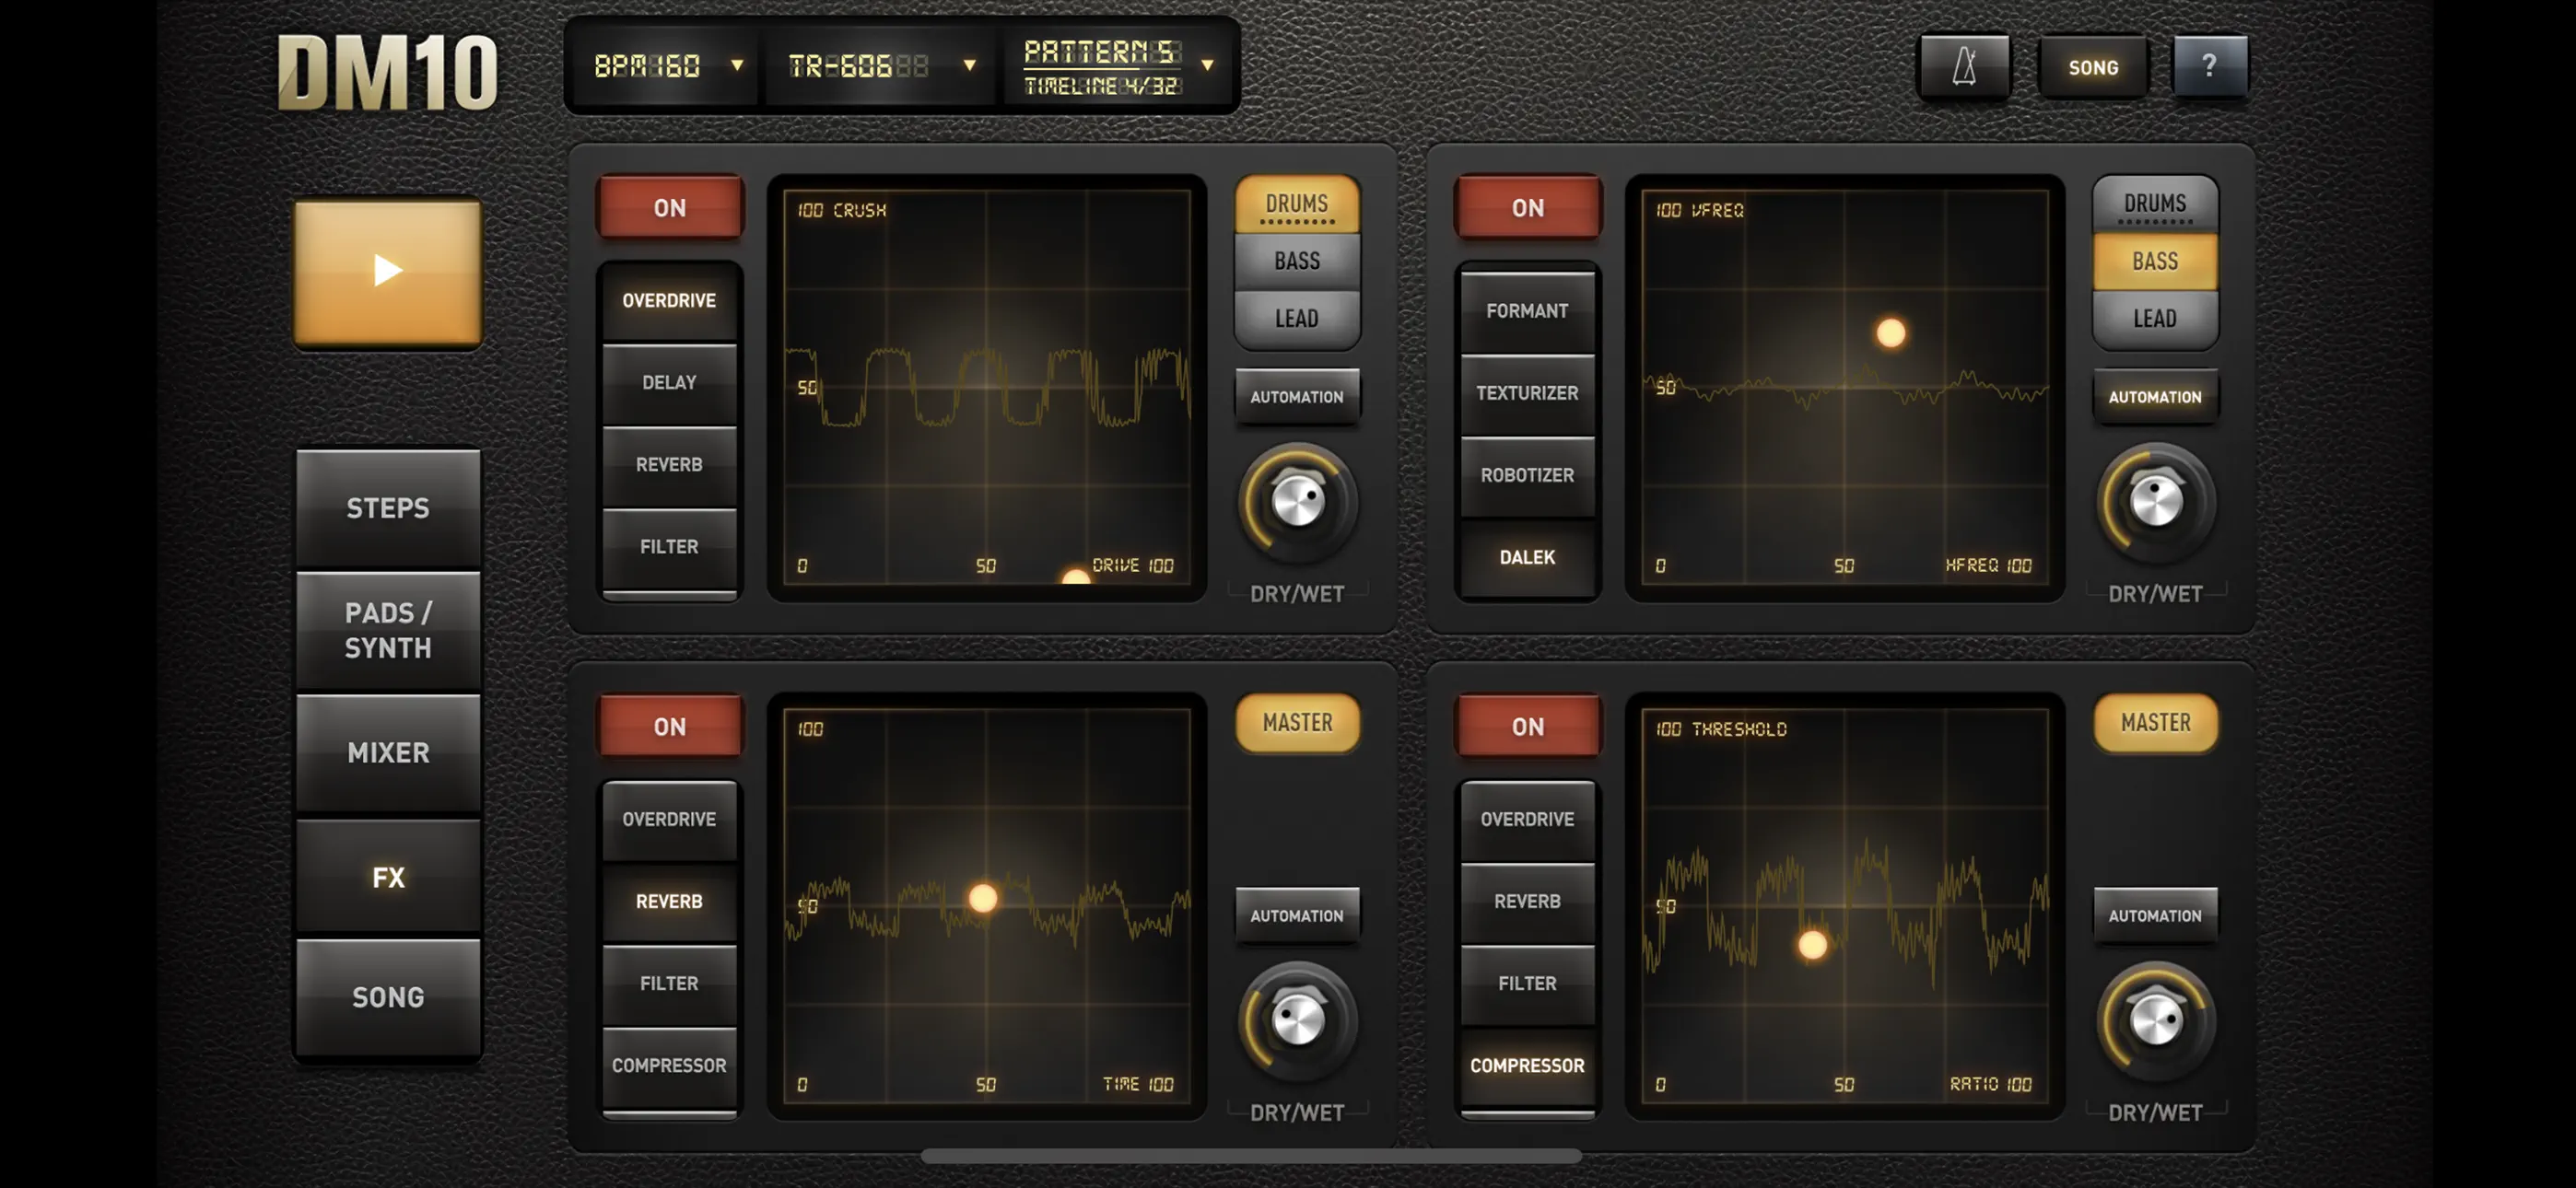Switch the vfreq unit to the LEAD tab
2576x1188 pixels.
[2156, 318]
